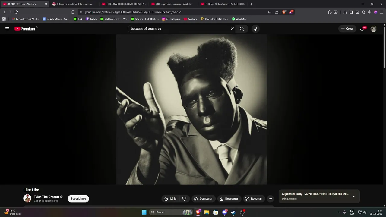Open the Windows Start menu
This screenshot has height=217, width=386.
pos(144,212)
